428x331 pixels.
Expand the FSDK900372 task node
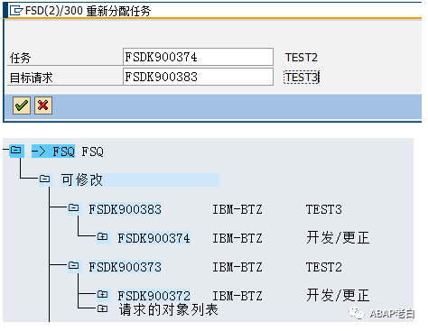102,294
